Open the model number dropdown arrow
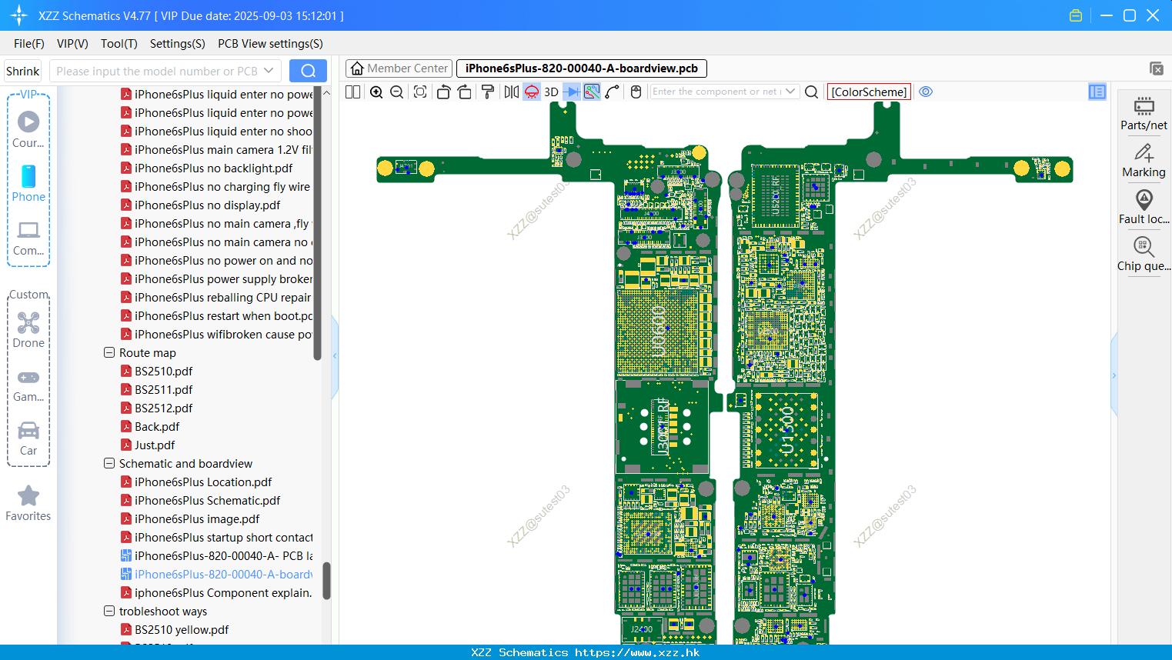Viewport: 1172px width, 660px height. [x=269, y=71]
